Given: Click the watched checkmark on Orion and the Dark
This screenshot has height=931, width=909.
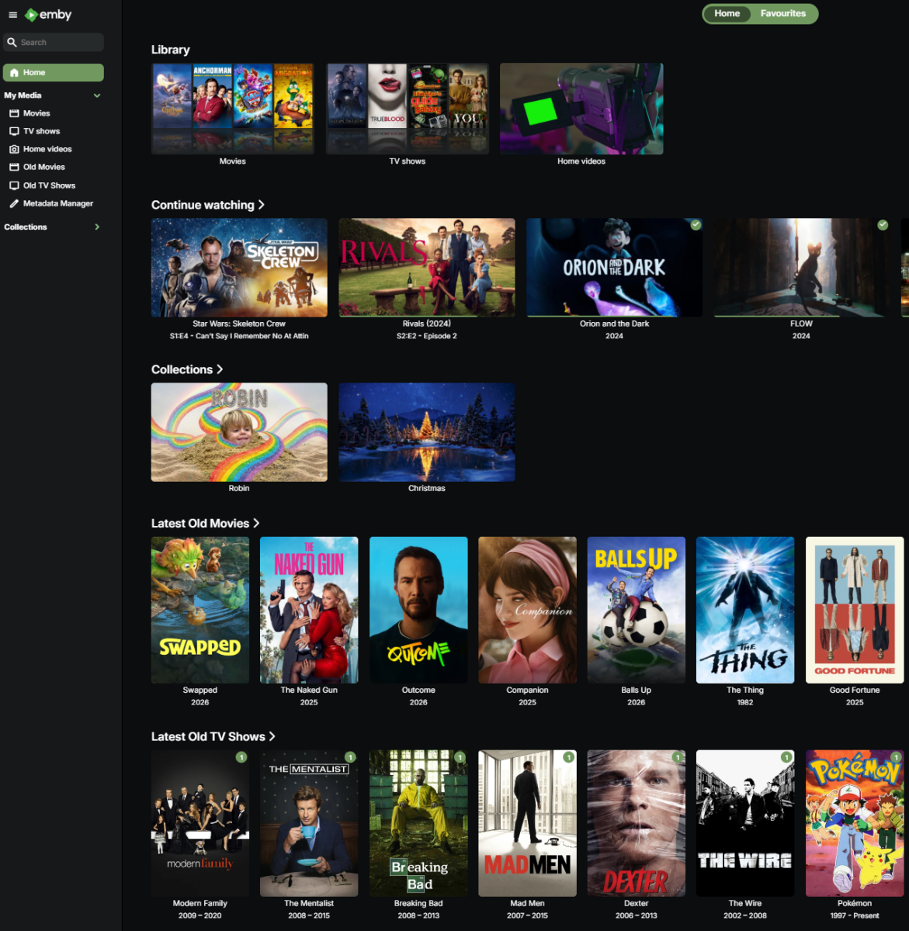Looking at the screenshot, I should (696, 225).
